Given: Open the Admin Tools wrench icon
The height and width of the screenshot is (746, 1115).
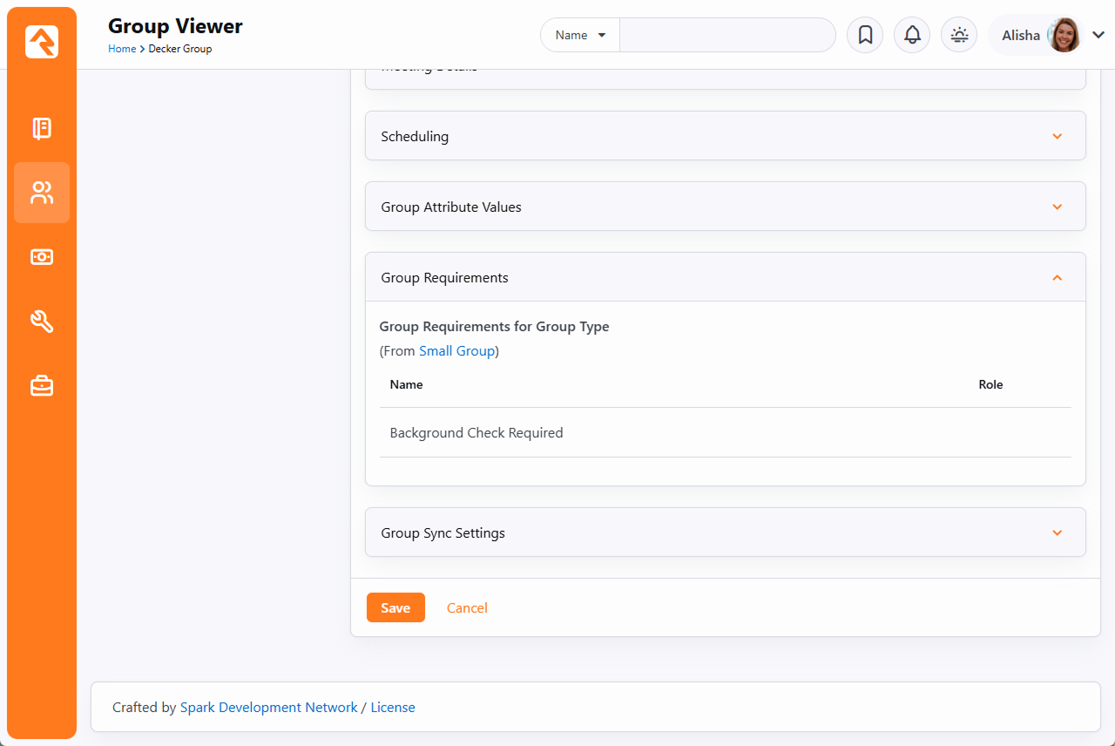Looking at the screenshot, I should (x=42, y=322).
